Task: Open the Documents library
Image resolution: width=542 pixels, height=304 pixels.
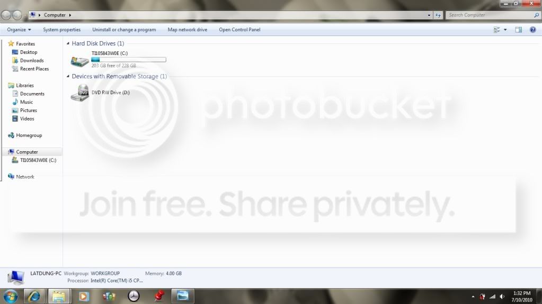Action: pos(32,94)
